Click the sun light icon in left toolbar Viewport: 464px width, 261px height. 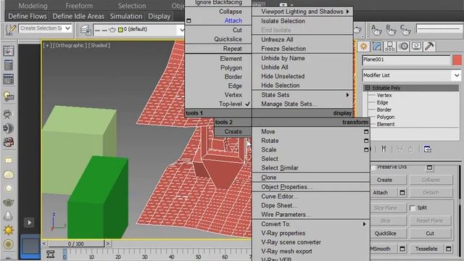tap(8, 230)
